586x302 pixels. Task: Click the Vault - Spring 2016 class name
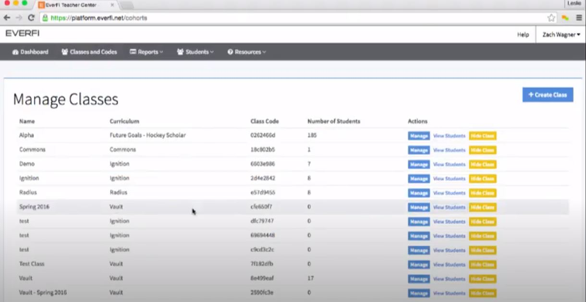pyautogui.click(x=43, y=292)
